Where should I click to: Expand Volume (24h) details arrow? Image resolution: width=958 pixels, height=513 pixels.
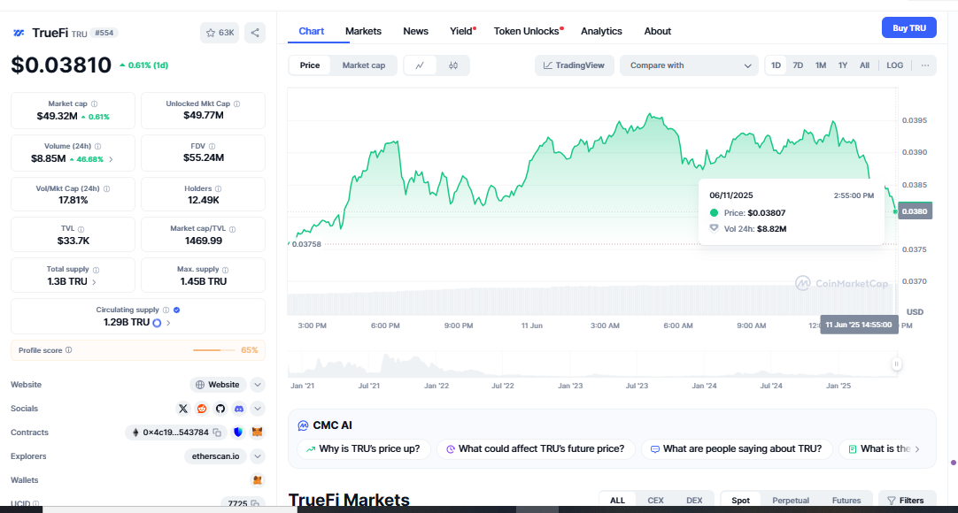111,159
